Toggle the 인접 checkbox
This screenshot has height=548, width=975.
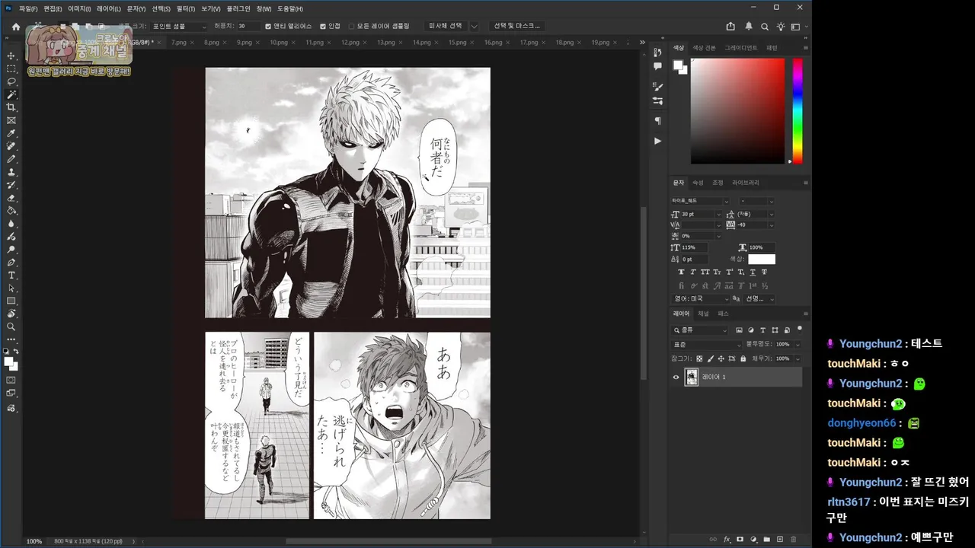(x=323, y=26)
